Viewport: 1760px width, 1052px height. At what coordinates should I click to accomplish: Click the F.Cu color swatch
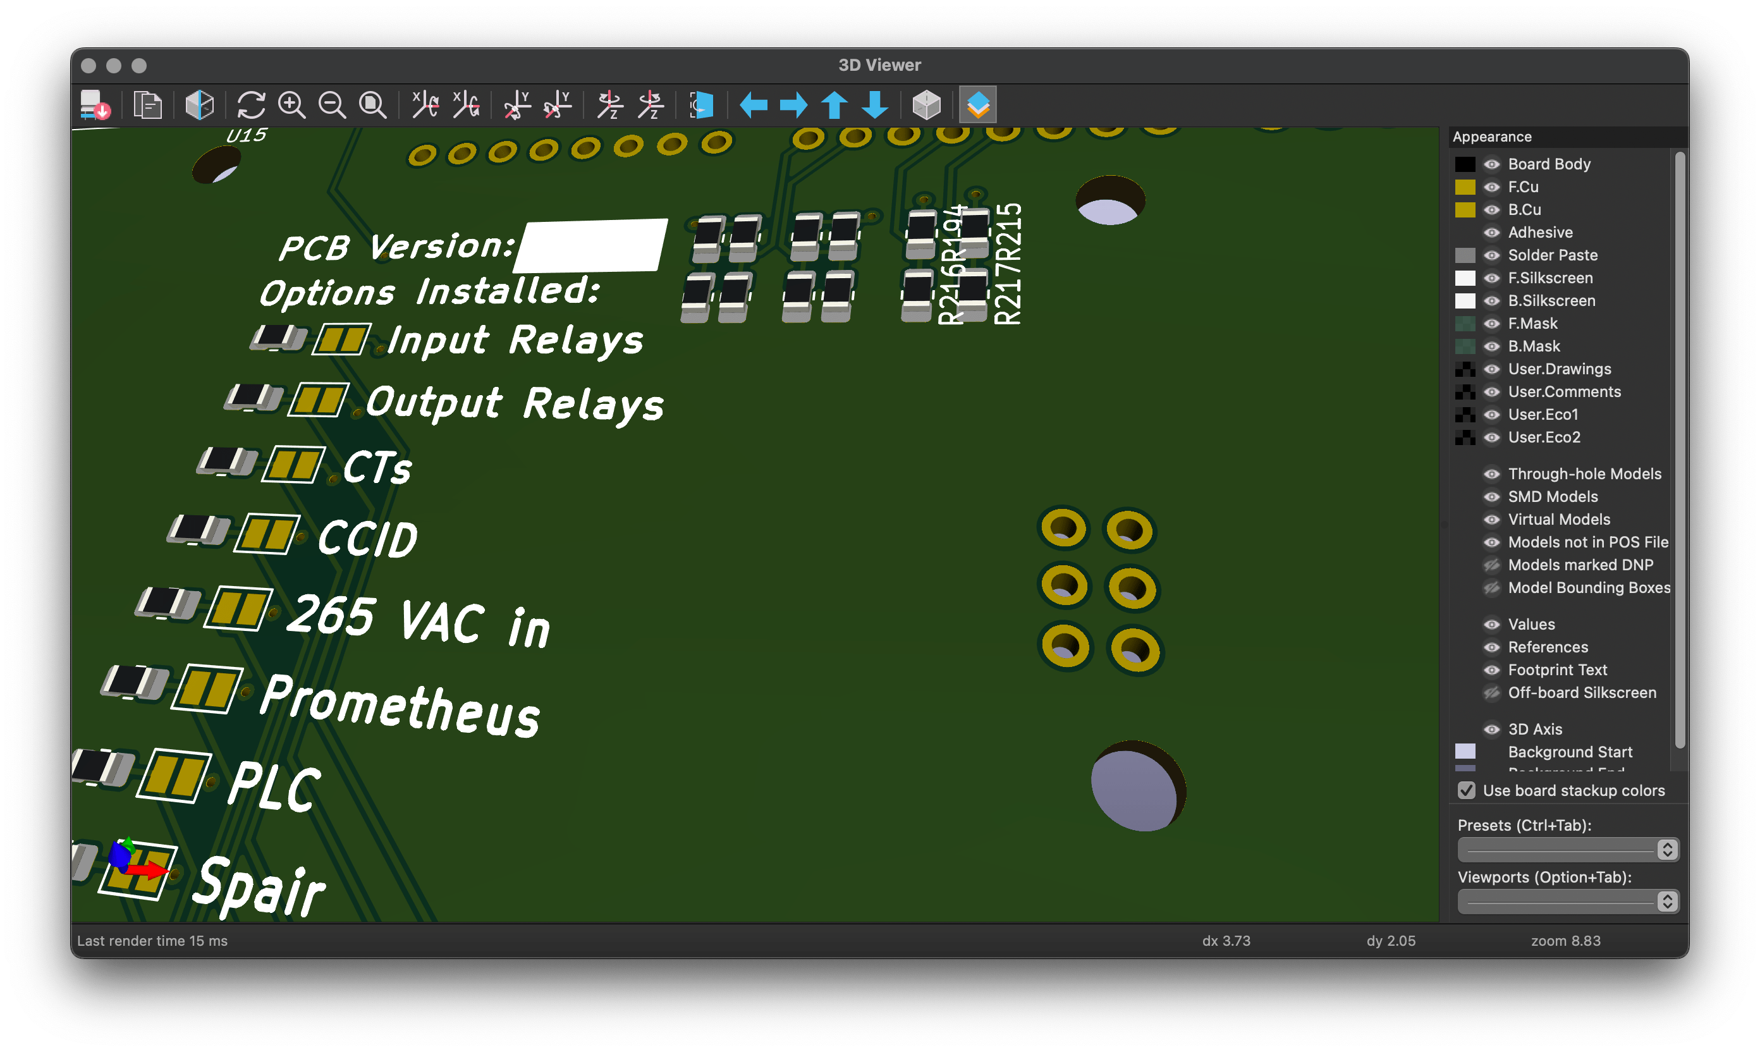[x=1464, y=187]
